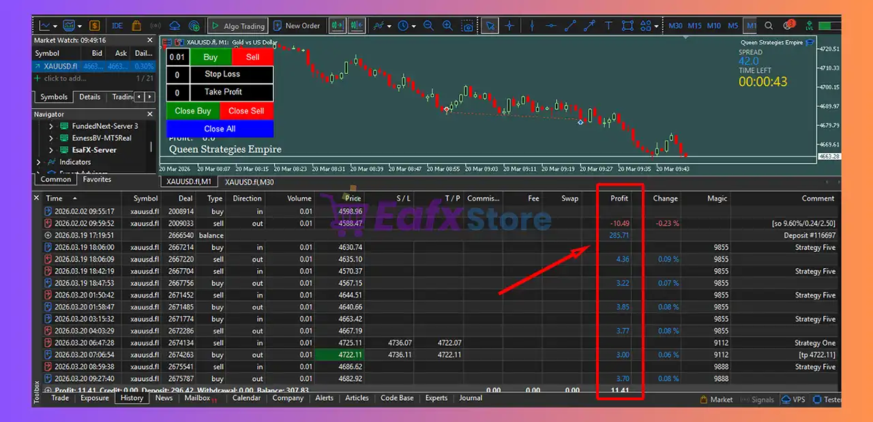Screen dimensions: 873x422
Task: Click the search magnifier icon in toolbar
Action: click(x=769, y=26)
